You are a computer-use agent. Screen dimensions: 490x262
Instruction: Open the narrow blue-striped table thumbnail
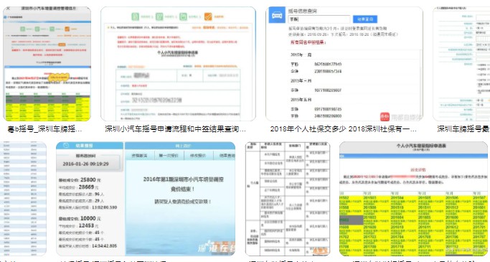(23, 199)
